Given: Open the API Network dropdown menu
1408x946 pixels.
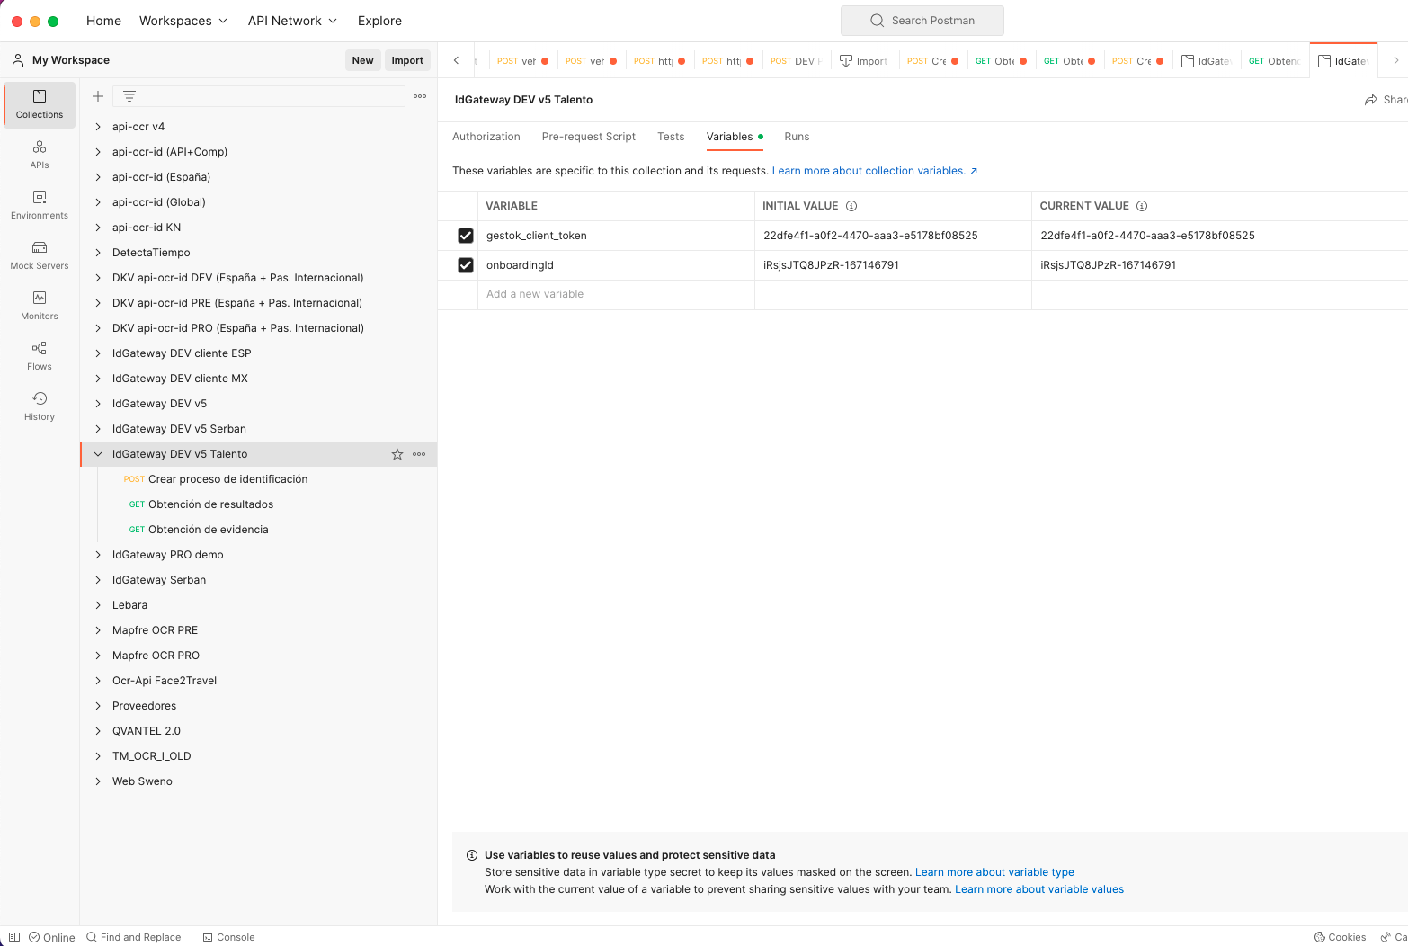Looking at the screenshot, I should click(x=292, y=21).
